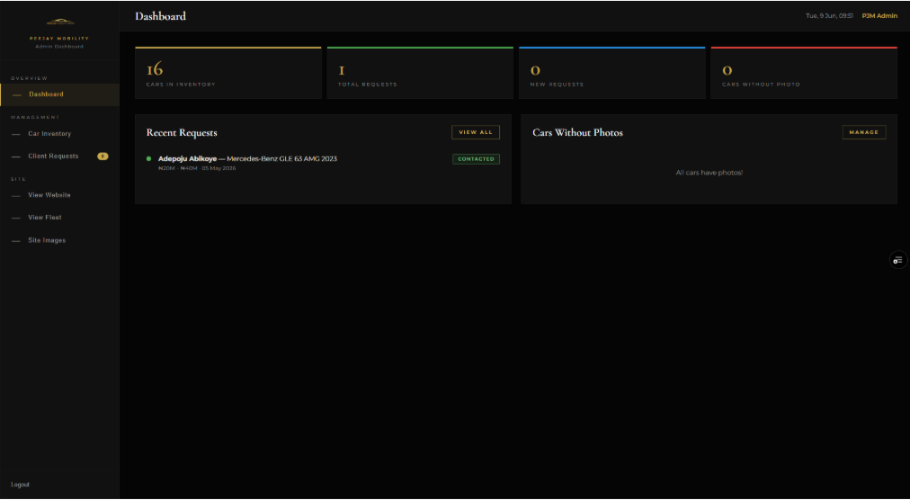Log out via Logout link

20,485
